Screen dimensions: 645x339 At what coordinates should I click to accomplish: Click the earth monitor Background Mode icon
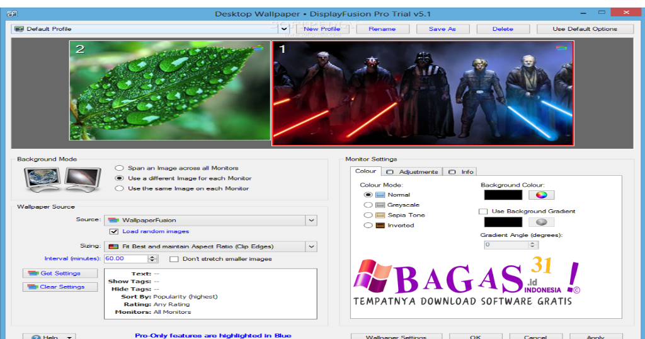pyautogui.click(x=43, y=180)
